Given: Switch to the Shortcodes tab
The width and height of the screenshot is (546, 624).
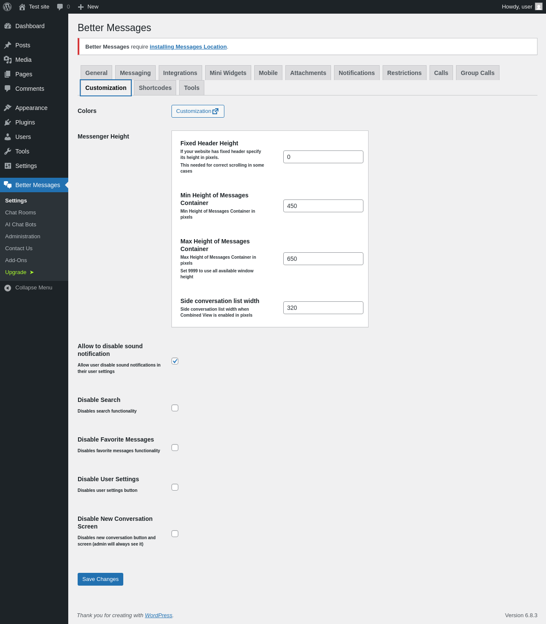Looking at the screenshot, I should coord(155,88).
